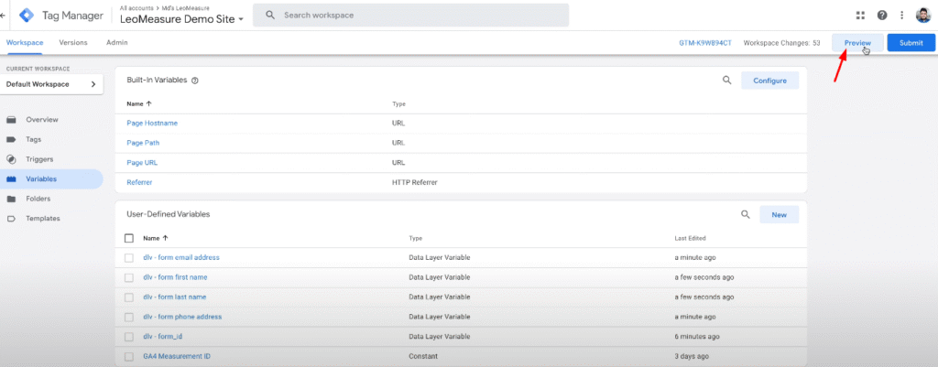Click into the Search workspace field

coord(410,15)
